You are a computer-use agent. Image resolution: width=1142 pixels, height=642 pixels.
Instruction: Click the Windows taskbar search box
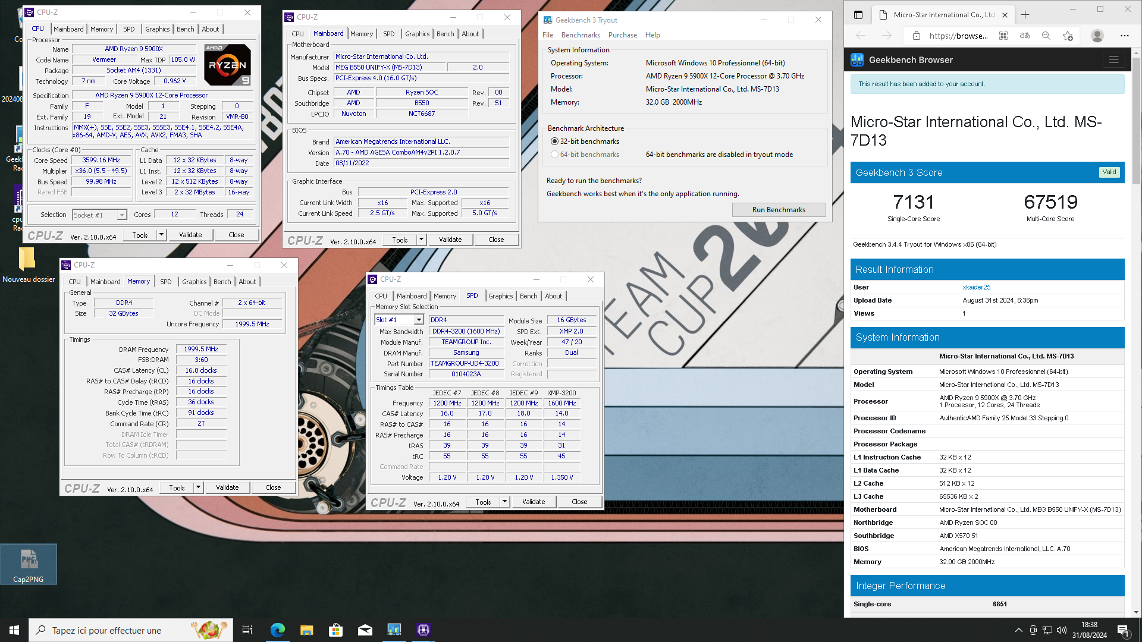(131, 630)
